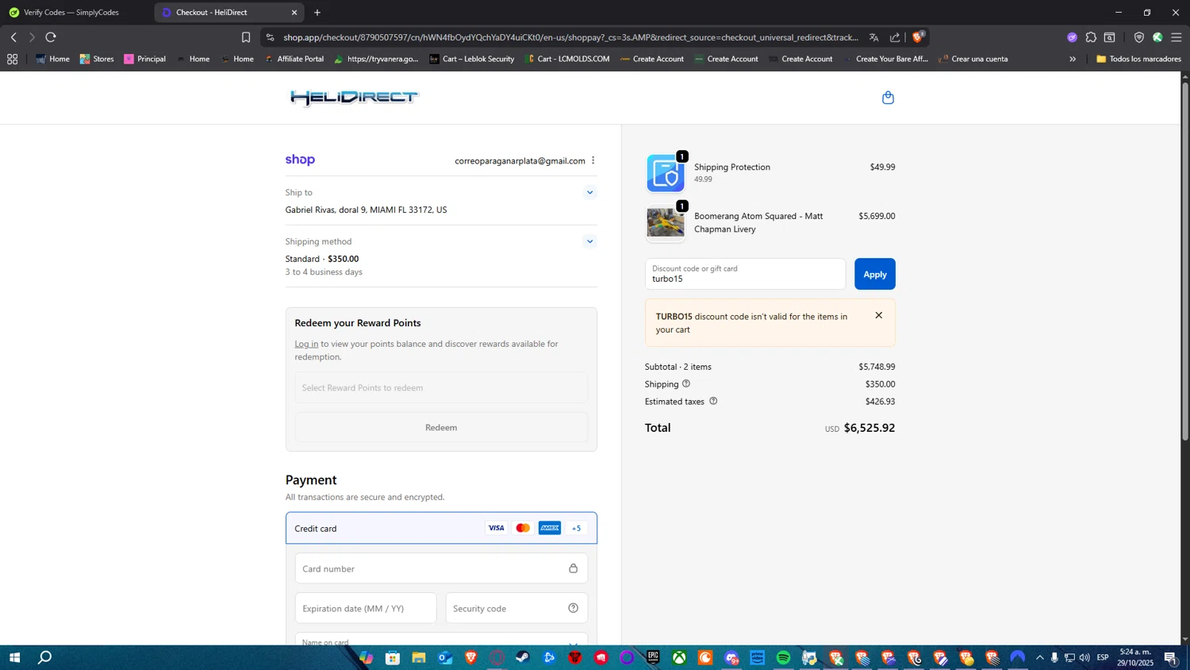This screenshot has width=1190, height=670.
Task: Open a new browser tab
Action: tap(317, 12)
